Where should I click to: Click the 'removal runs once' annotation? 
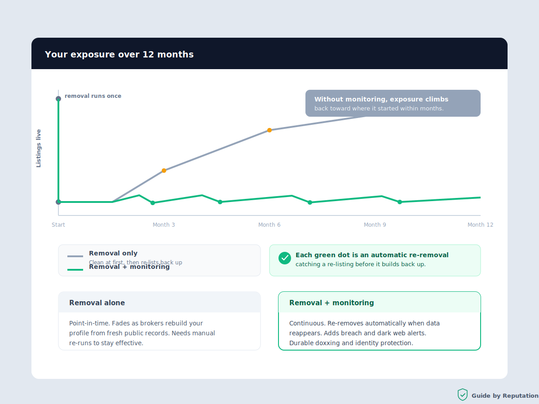point(93,96)
